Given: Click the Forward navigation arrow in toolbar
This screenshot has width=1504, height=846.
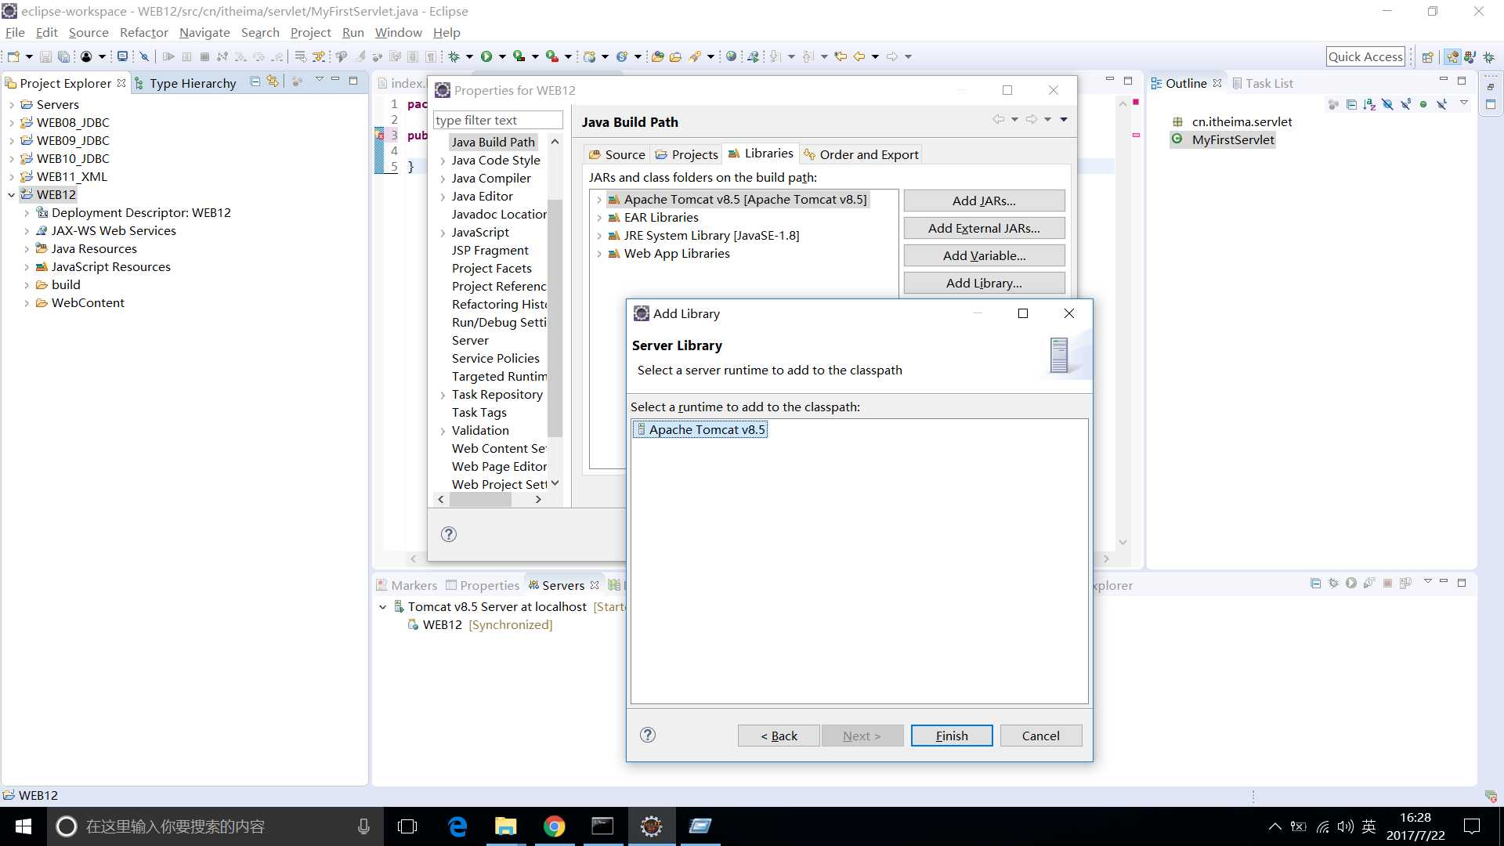Looking at the screenshot, I should point(892,56).
